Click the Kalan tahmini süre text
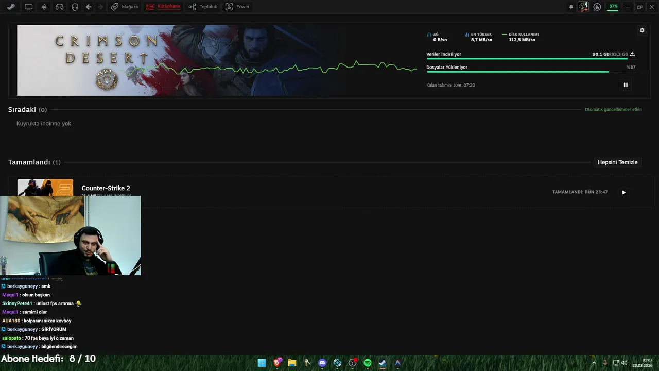Screen dimensions: 659x371 tap(450, 85)
